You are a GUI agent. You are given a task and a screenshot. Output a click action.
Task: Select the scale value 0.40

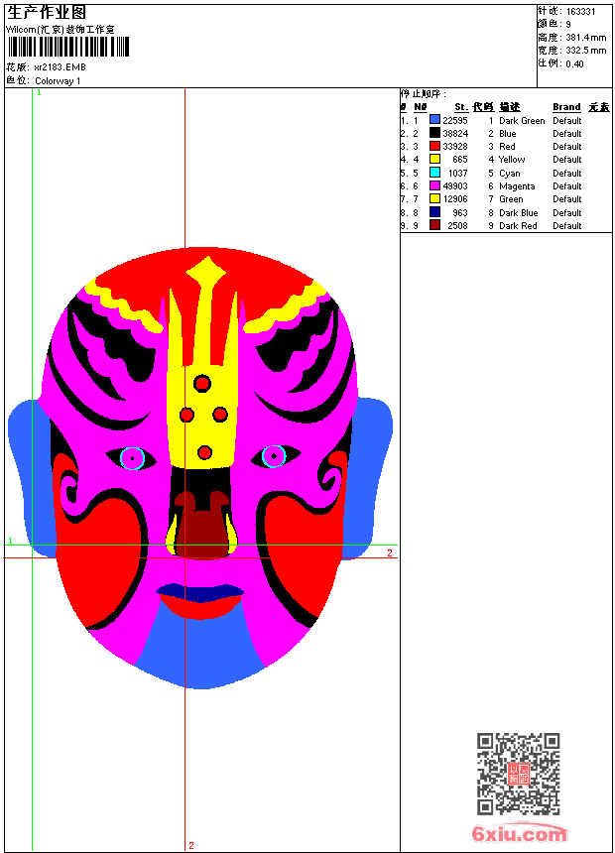click(x=574, y=64)
